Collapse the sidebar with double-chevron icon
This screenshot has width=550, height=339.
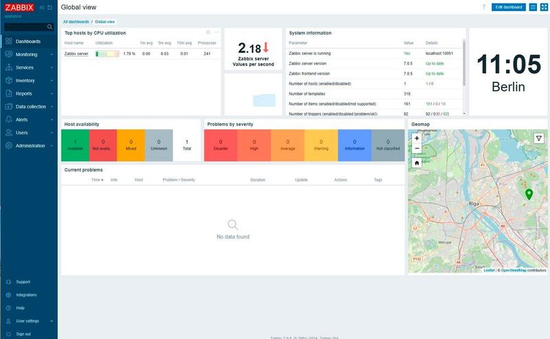coord(42,8)
